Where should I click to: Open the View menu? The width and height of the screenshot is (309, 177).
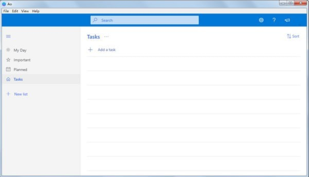pos(25,11)
